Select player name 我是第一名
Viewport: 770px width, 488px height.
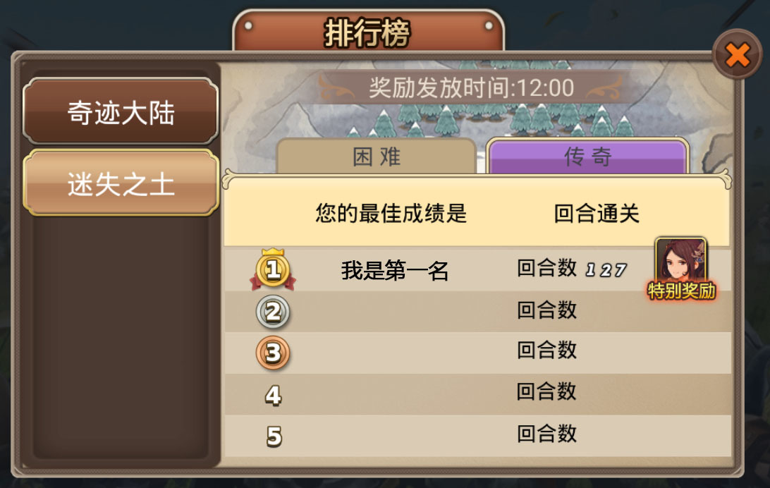[x=395, y=271]
